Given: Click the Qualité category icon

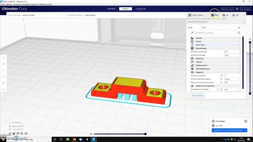Looking at the screenshot, I should [x=192, y=38].
